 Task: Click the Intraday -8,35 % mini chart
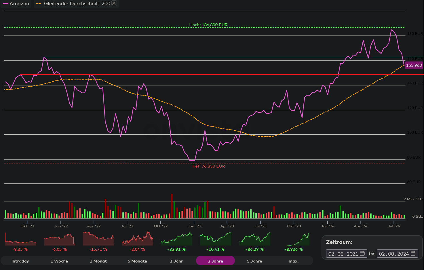(x=20, y=239)
